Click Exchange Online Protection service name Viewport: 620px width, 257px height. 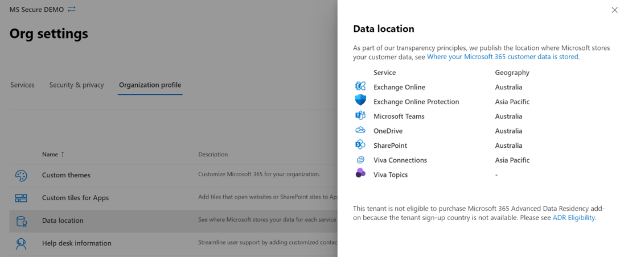[x=416, y=102]
